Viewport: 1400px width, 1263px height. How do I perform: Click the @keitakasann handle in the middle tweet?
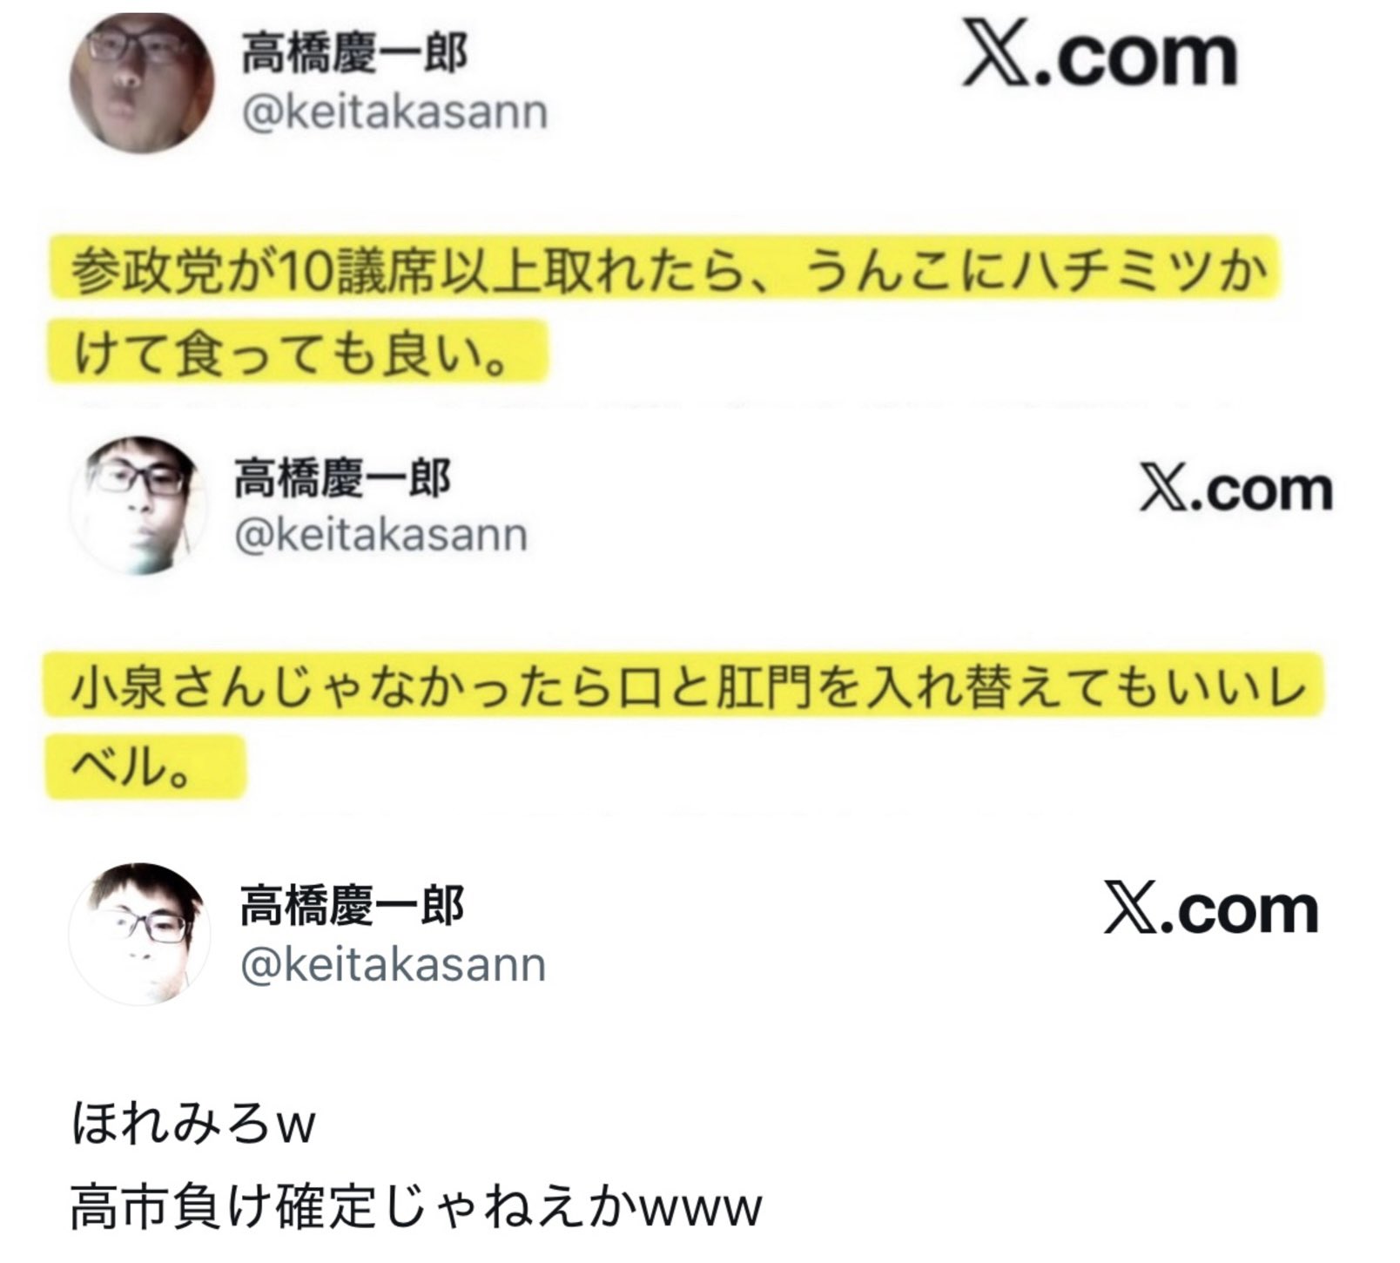coord(380,535)
